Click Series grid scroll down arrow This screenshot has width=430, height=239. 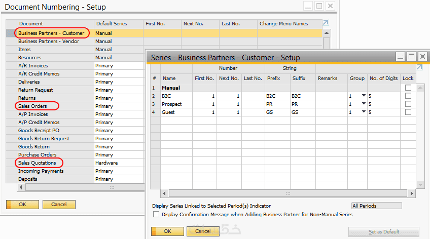click(x=420, y=185)
